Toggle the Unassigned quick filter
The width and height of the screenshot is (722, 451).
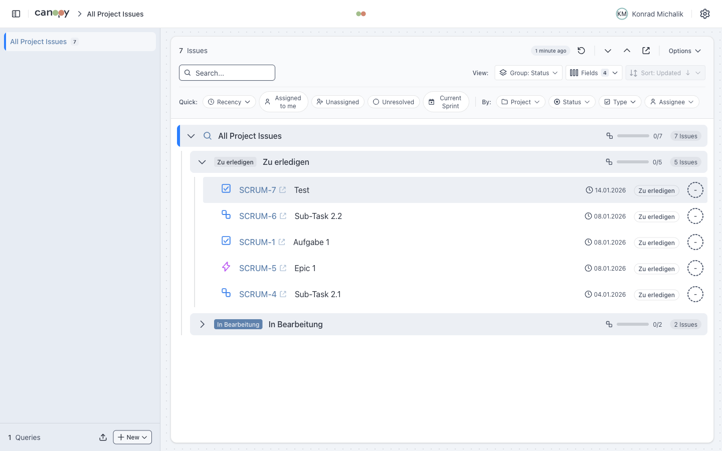337,102
